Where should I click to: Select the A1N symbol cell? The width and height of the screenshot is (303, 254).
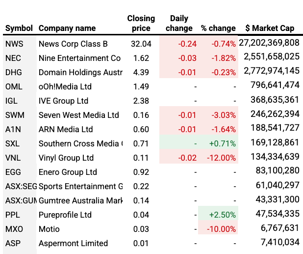point(13,129)
